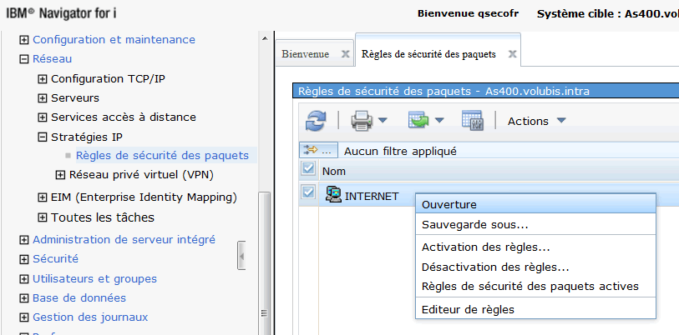Select EIM (Enterprise Identity Mapping) item
The image size is (679, 335).
click(144, 197)
